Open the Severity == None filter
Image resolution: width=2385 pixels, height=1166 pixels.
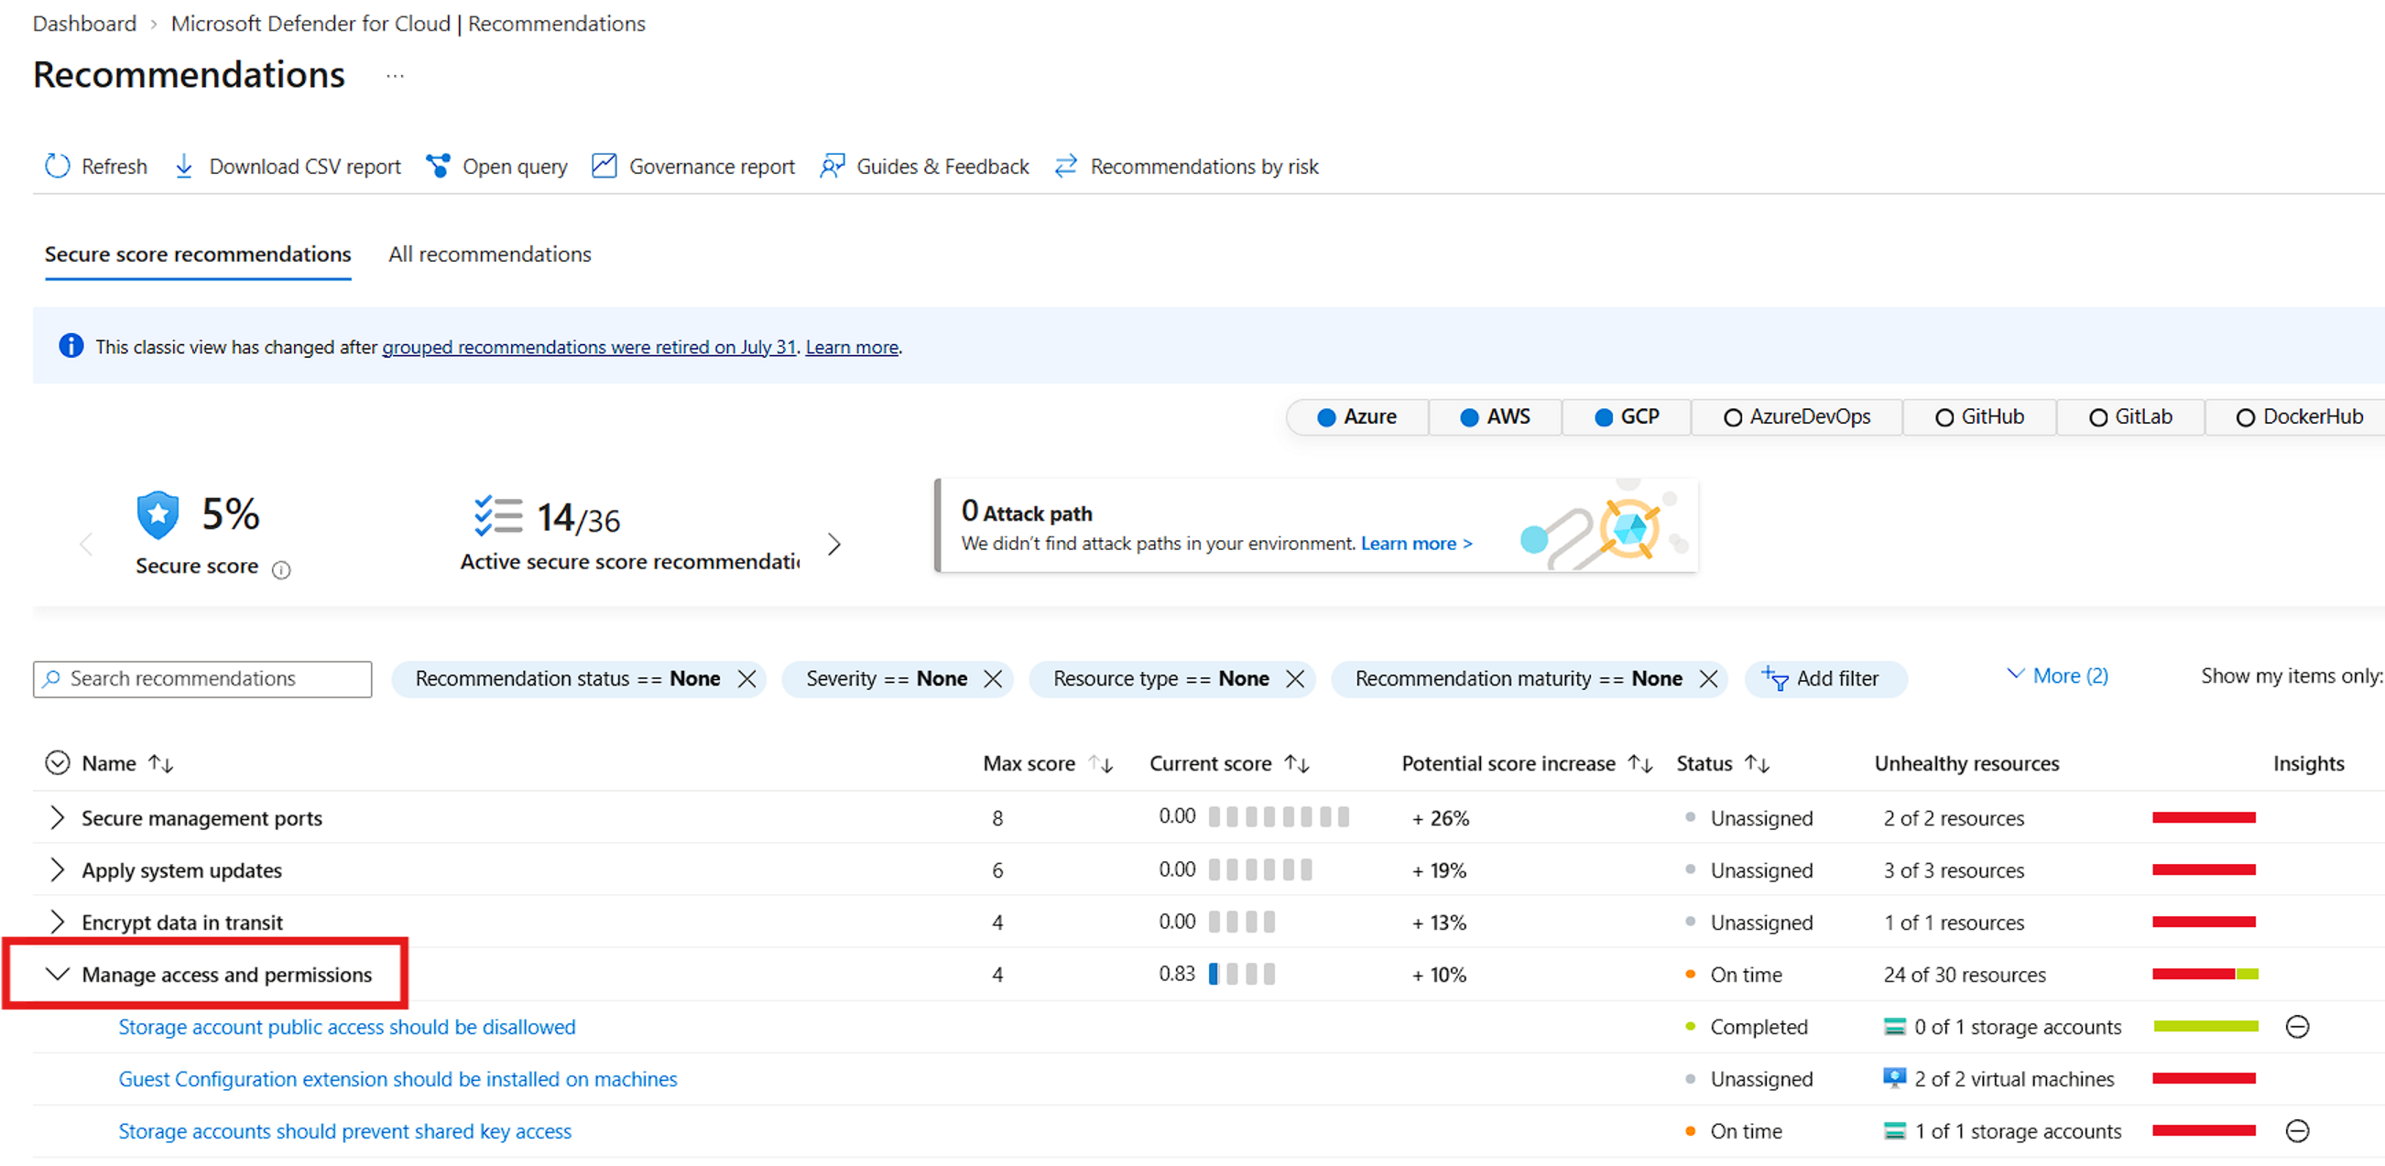[886, 678]
